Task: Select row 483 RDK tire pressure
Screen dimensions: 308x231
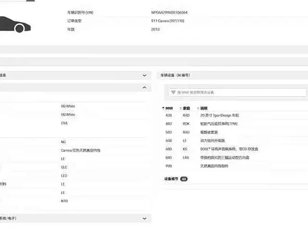Action: [235, 124]
